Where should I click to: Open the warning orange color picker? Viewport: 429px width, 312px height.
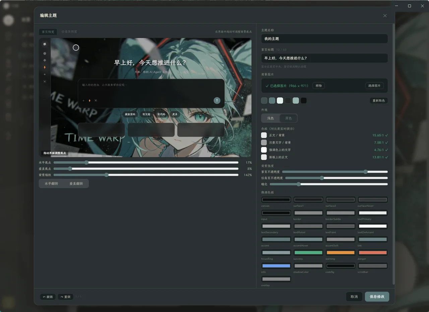point(341,253)
